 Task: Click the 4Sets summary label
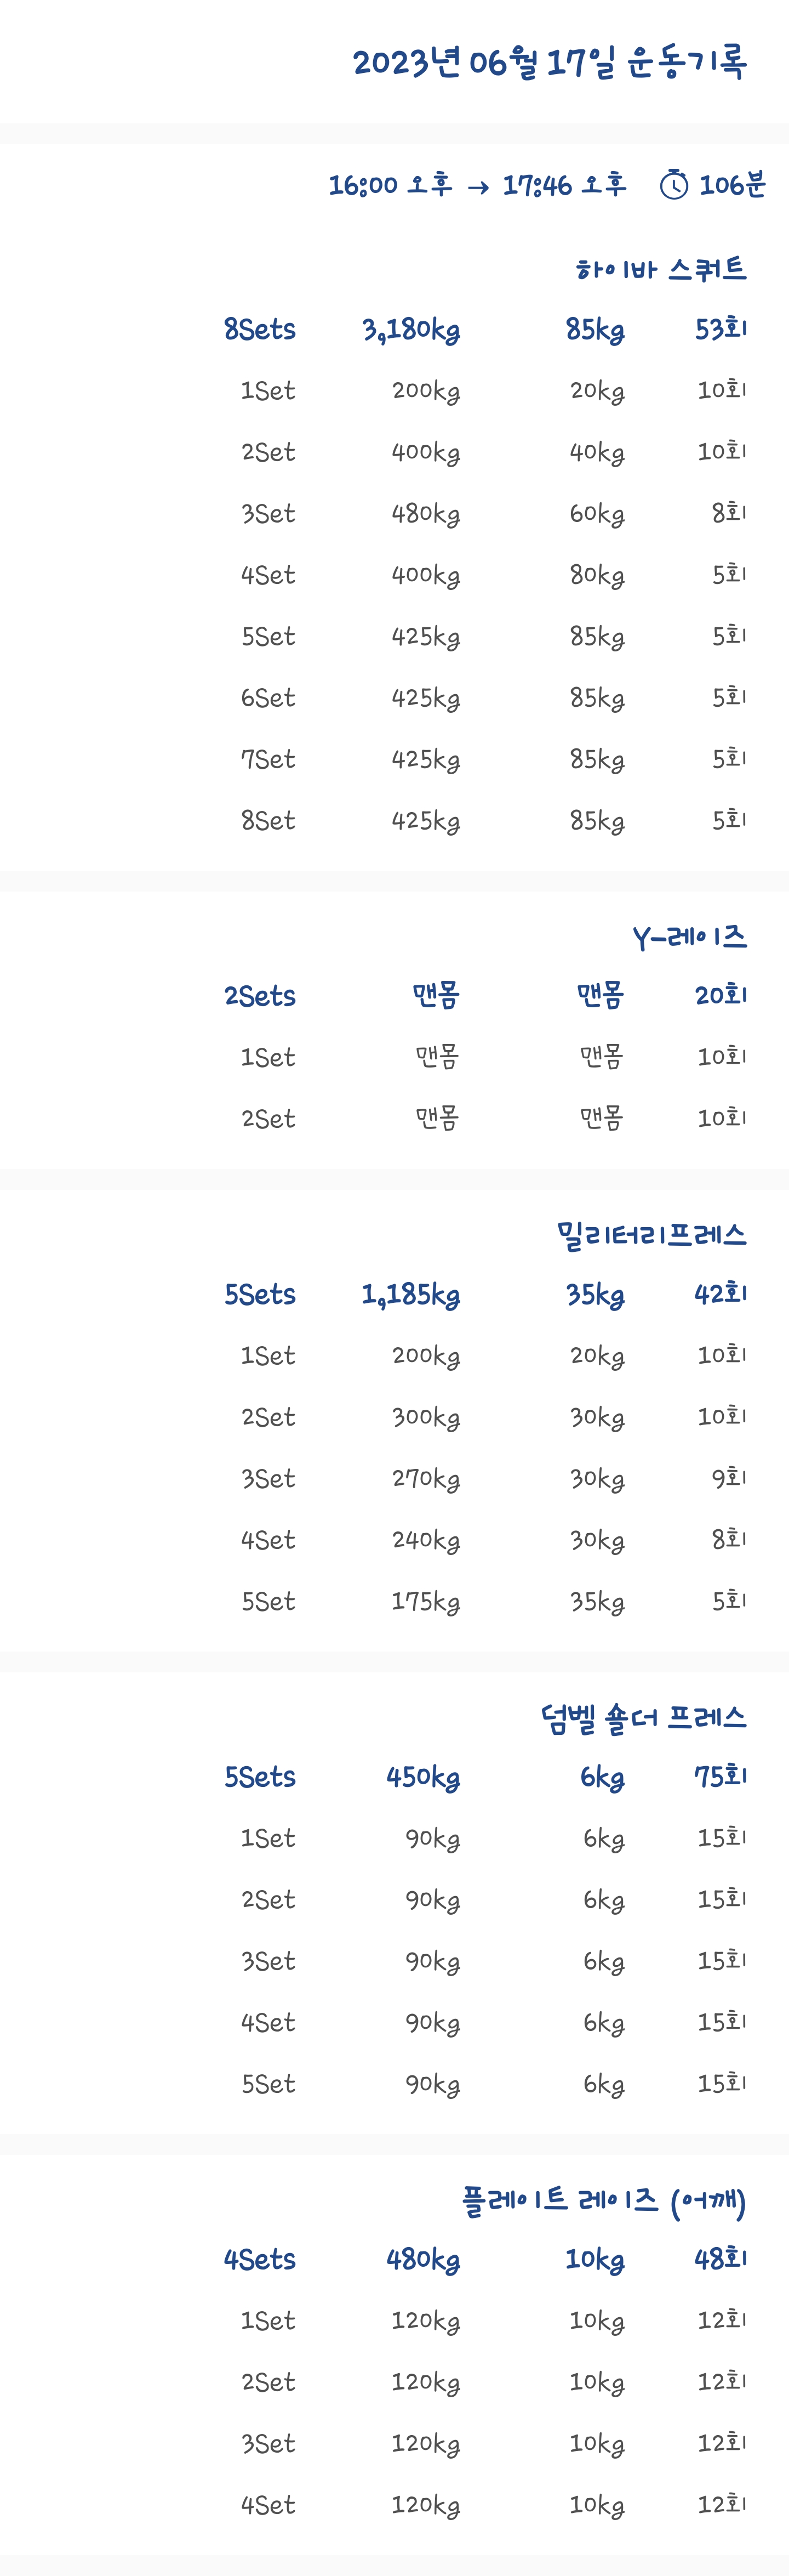(x=260, y=2260)
